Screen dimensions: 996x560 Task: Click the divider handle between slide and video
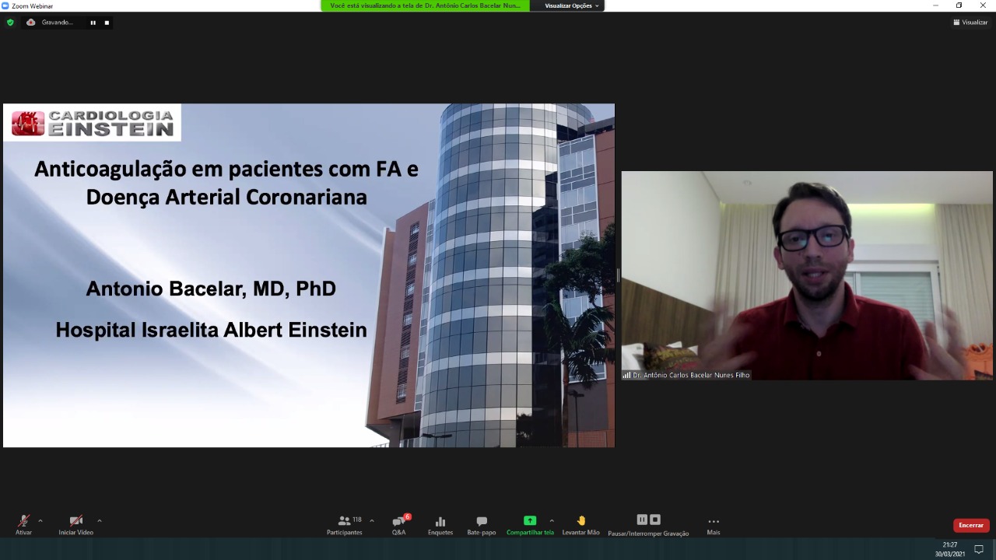click(618, 275)
